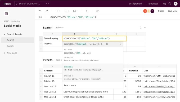The width and height of the screenshot is (180, 102).
Task: Open the Table dropdown beside Tweets title
Action: coord(59,60)
